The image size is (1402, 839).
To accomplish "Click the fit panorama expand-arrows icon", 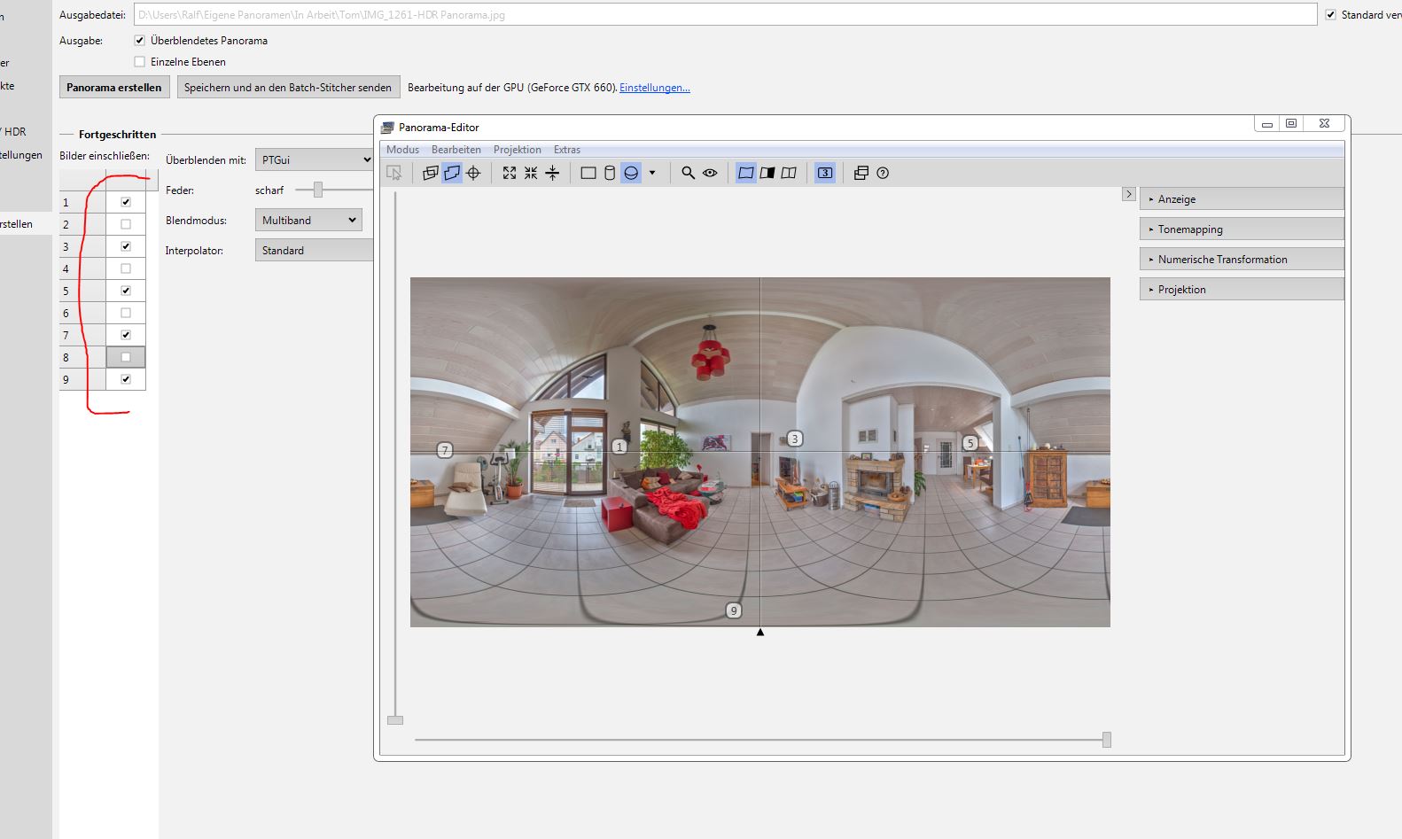I will [x=510, y=173].
